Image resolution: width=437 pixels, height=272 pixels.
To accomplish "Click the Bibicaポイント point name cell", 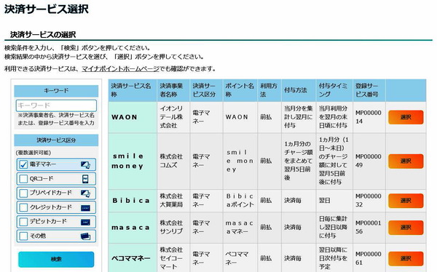I will [240, 201].
